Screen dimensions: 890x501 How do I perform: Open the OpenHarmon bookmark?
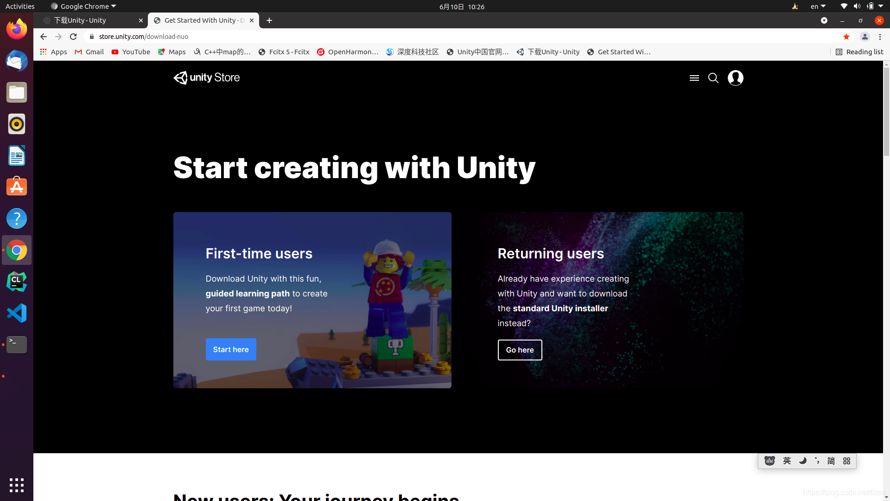tap(348, 52)
